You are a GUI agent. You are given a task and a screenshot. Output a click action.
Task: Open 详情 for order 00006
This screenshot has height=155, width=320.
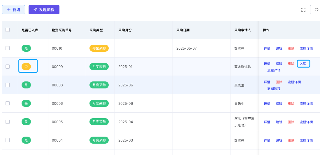[267, 104]
